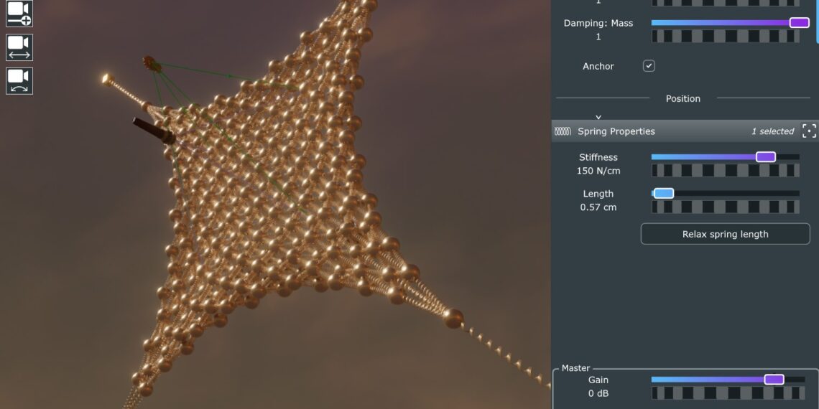The height and width of the screenshot is (409, 819).
Task: Click the focus-selection icon in Spring Properties
Action: tap(809, 131)
